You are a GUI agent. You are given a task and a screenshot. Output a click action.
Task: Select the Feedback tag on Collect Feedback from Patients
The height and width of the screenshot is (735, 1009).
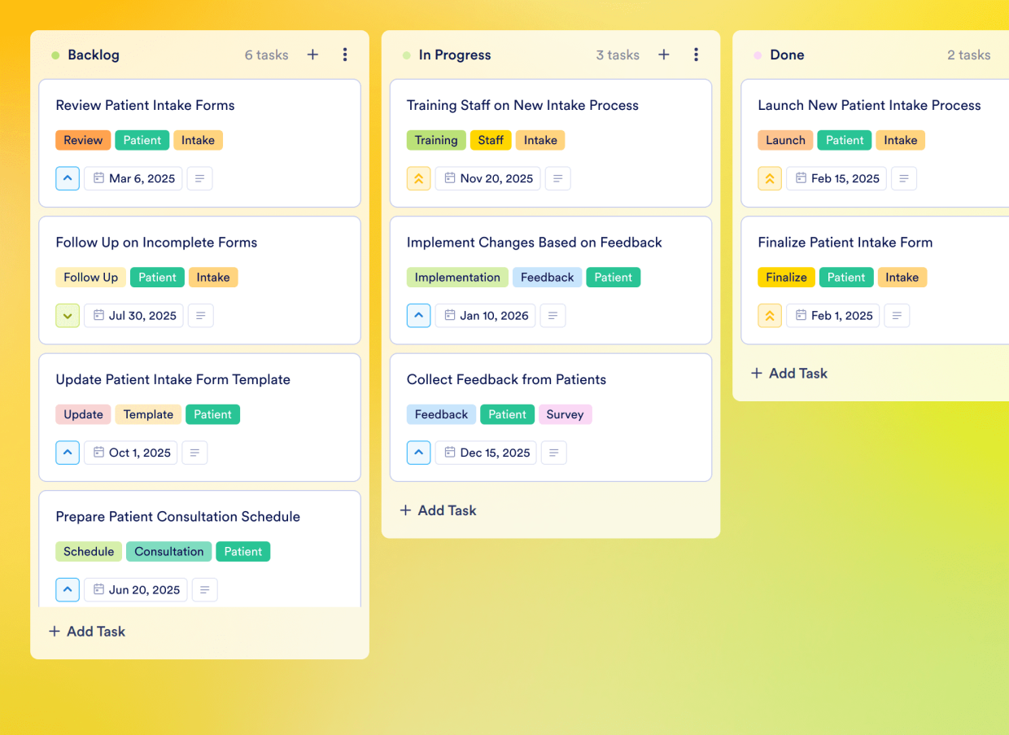pyautogui.click(x=441, y=414)
